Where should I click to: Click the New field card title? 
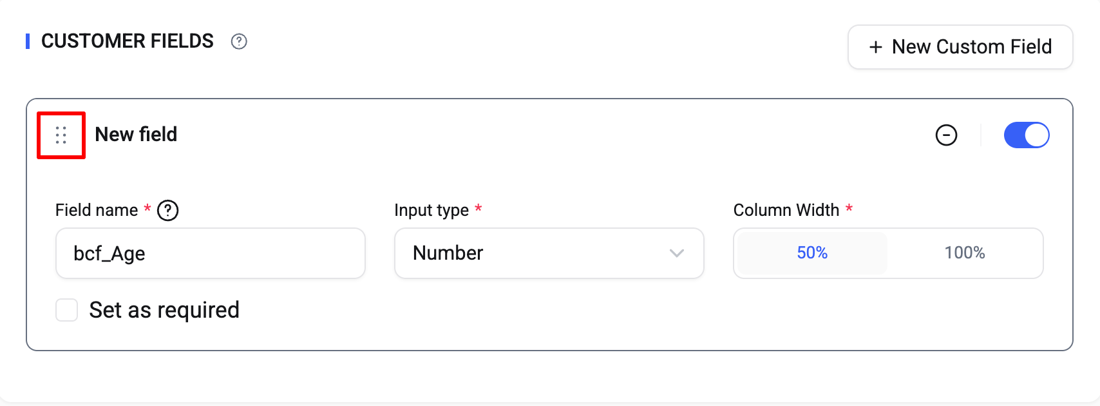click(x=136, y=134)
